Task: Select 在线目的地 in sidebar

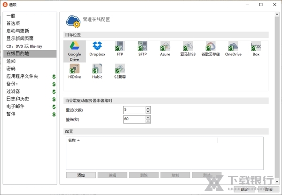Action: [x=30, y=54]
